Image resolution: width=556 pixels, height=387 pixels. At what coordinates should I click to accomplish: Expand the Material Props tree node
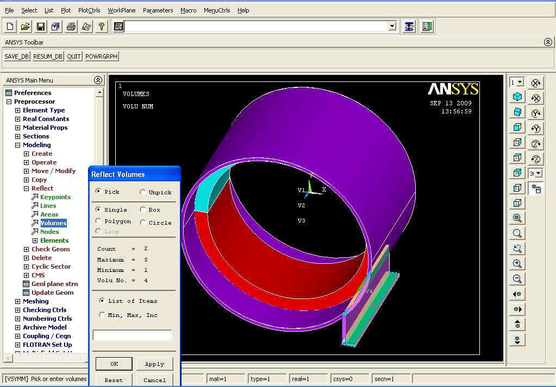18,128
